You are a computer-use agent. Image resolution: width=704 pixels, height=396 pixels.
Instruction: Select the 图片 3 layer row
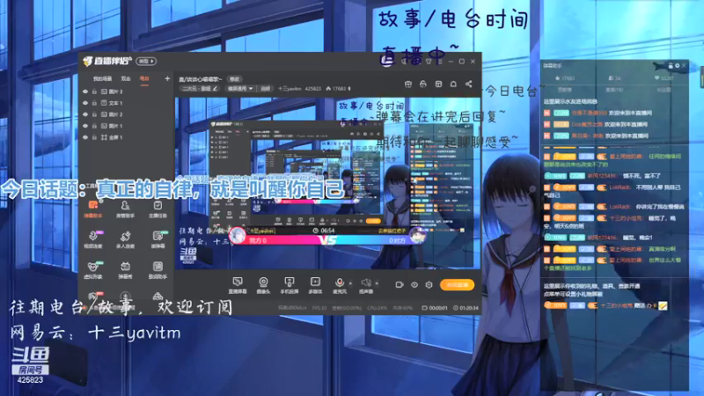(x=126, y=92)
